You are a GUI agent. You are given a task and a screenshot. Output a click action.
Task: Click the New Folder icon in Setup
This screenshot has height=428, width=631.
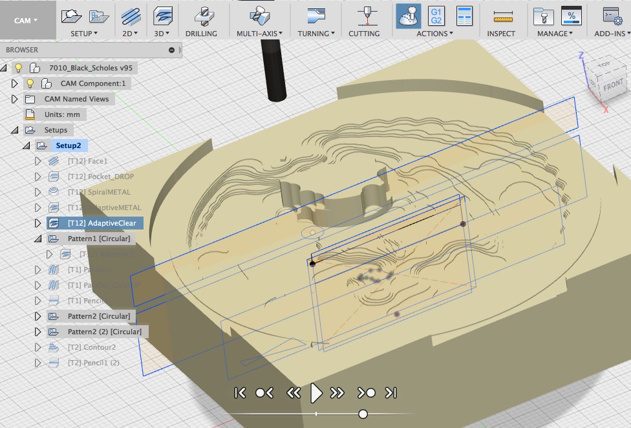98,16
